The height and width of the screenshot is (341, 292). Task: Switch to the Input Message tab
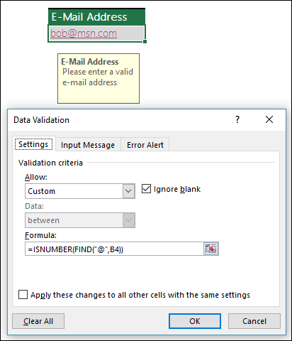(88, 145)
